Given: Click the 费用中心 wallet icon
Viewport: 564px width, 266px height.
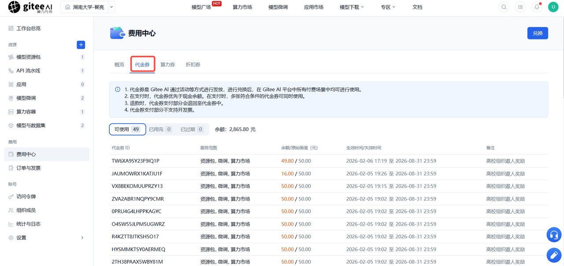Looking at the screenshot, I should tap(117, 33).
